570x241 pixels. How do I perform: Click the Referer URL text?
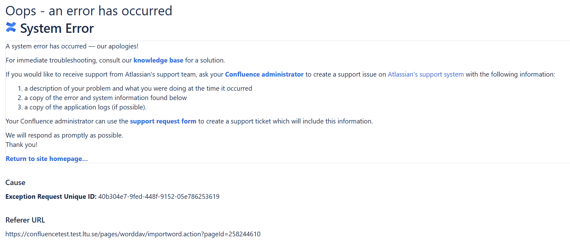tap(133, 234)
